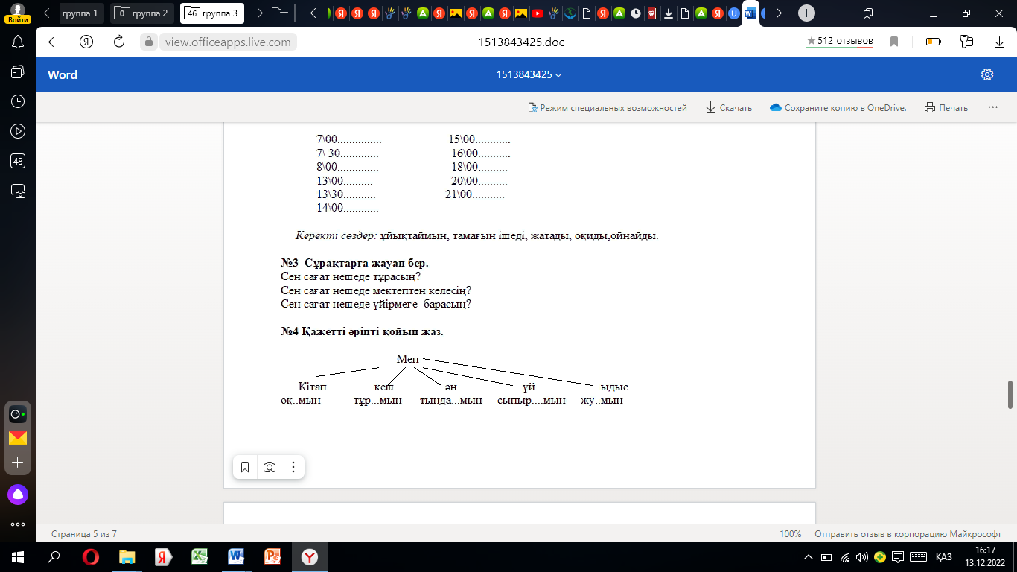The width and height of the screenshot is (1017, 572).
Task: Click the heading '№3 Сұрақтарға жауап бер.'
Action: pos(354,264)
